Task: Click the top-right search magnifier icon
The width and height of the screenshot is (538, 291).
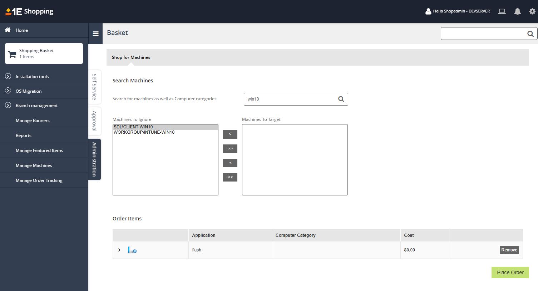Action: pyautogui.click(x=530, y=34)
